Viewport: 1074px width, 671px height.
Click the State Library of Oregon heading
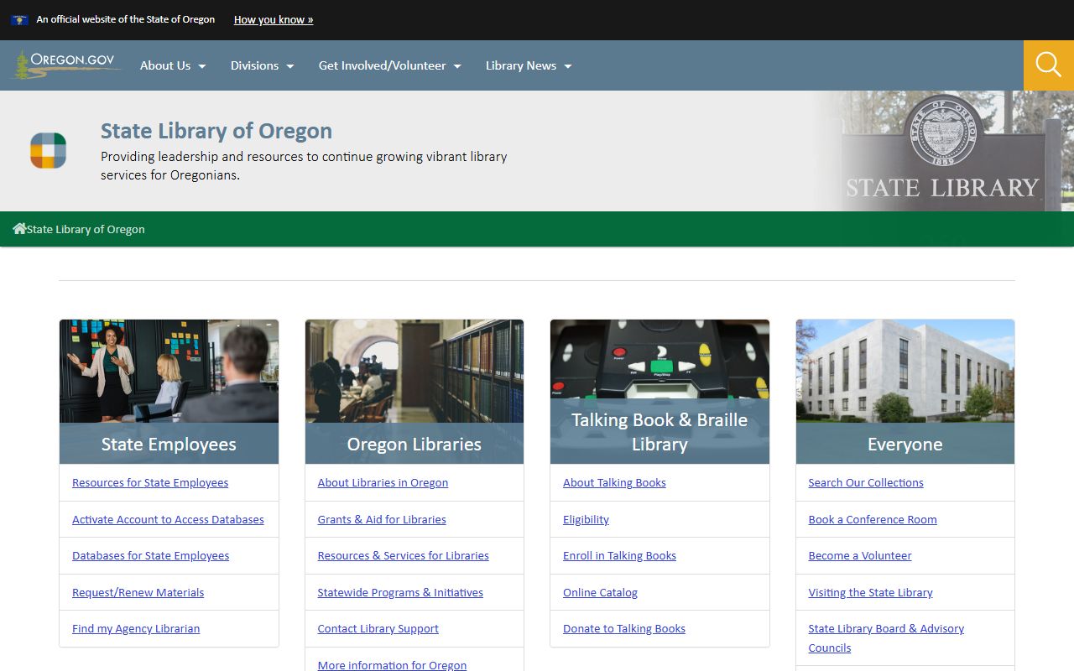pyautogui.click(x=216, y=131)
